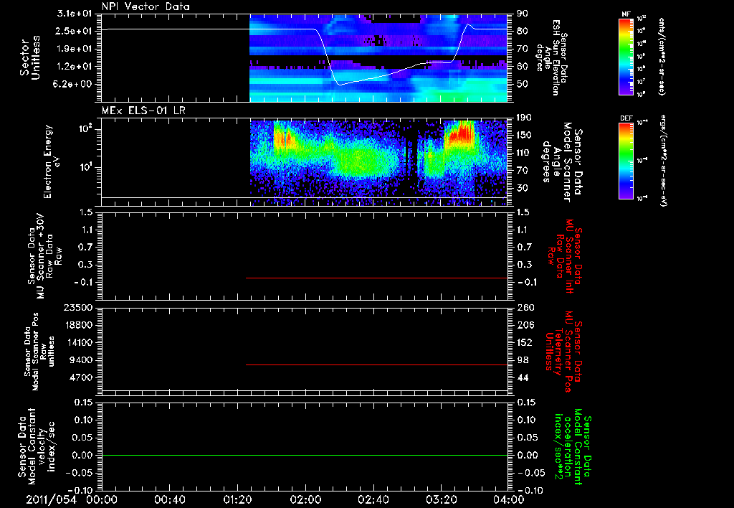Click the 110 scanner angle tick label
Screen dimensions: 734x508
tap(524, 153)
